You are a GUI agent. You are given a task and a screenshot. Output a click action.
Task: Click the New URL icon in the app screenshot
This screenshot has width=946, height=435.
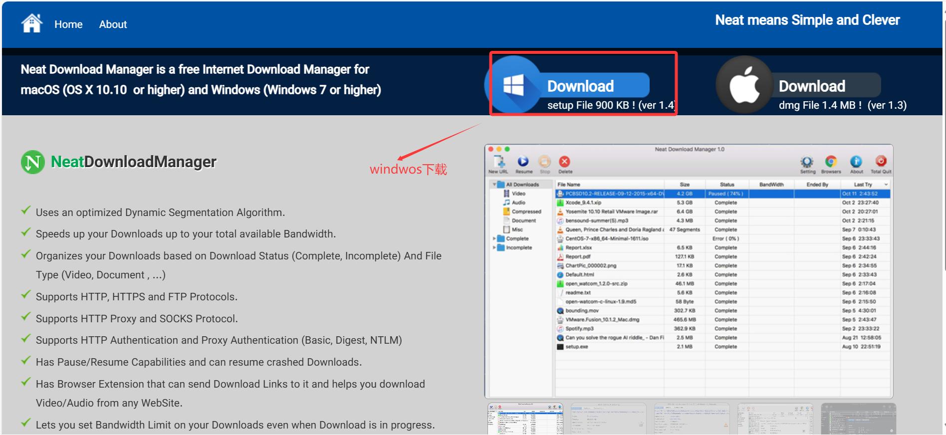499,161
